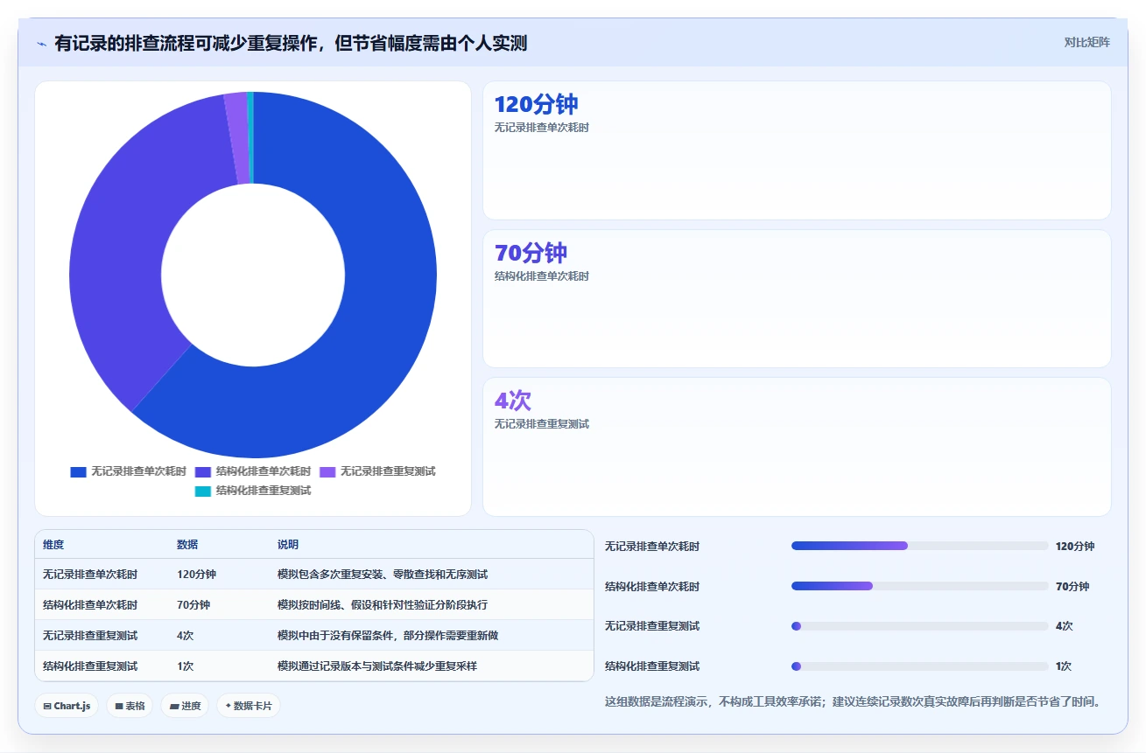Viewport: 1146px width, 753px height.
Task: Select table cell 结构化排查重复测试
Action: pos(90,666)
